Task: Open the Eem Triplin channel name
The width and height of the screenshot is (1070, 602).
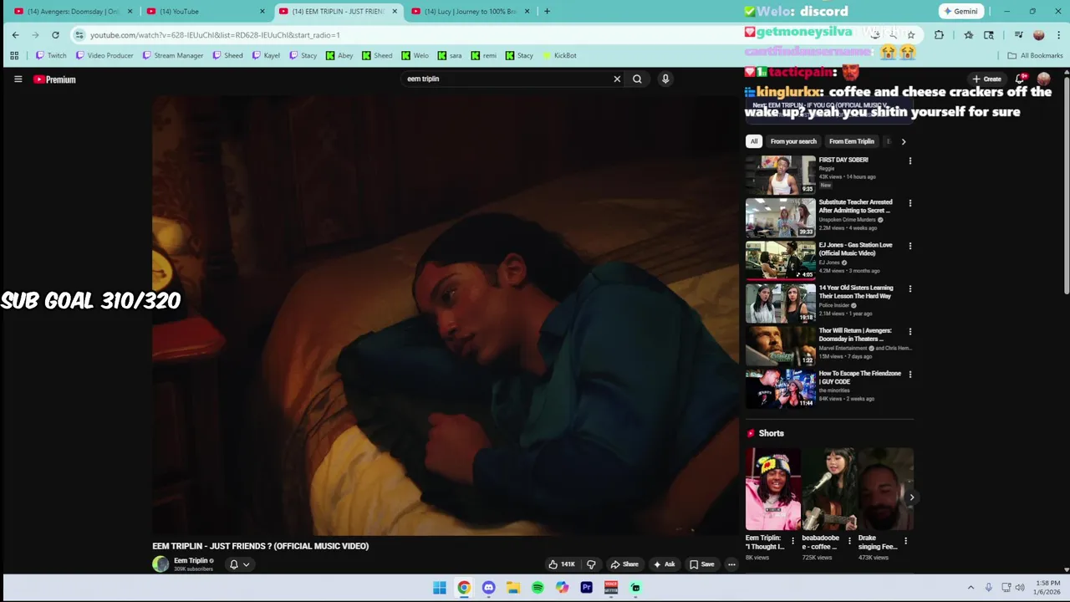Action: [191, 560]
